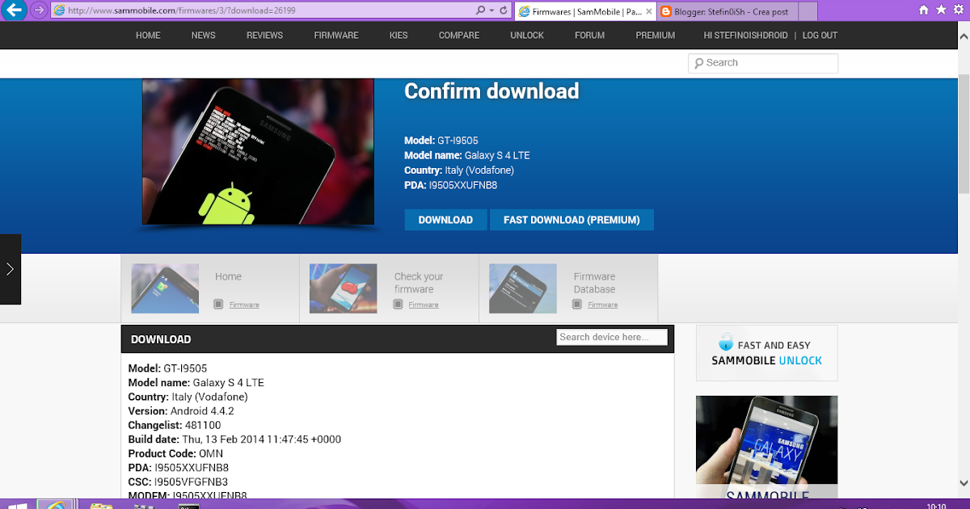
Task: Click the browser forward arrow button
Action: [x=39, y=11]
